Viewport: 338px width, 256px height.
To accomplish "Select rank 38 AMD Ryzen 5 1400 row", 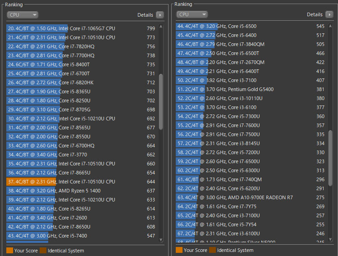I will point(82,191).
